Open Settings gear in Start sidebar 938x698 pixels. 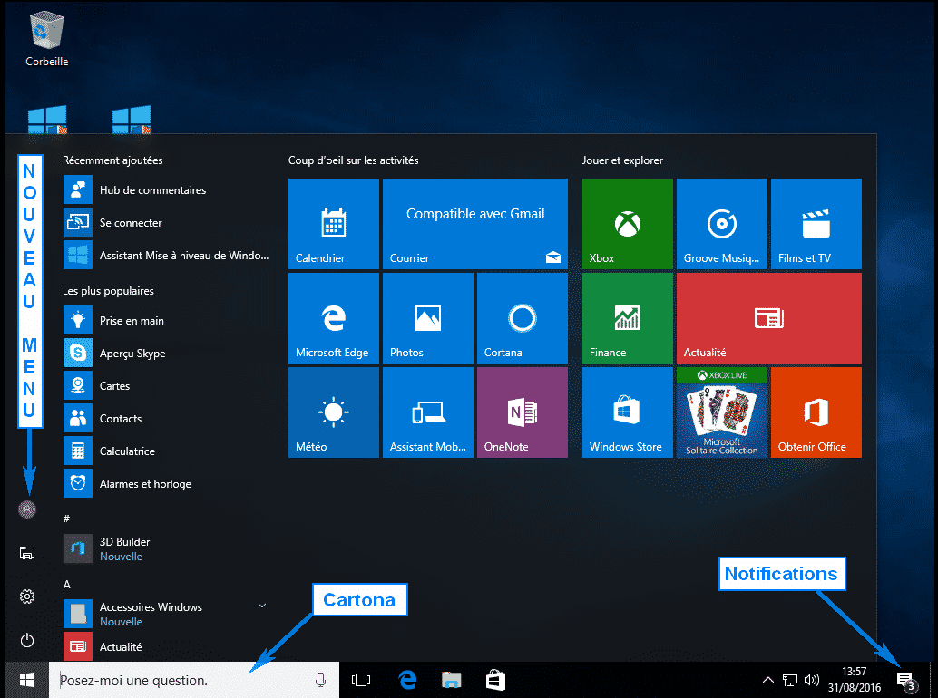click(27, 596)
